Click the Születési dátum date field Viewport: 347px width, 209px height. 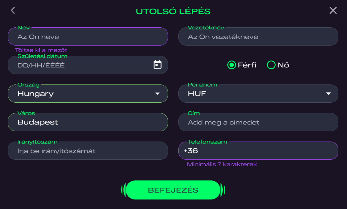[88, 65]
